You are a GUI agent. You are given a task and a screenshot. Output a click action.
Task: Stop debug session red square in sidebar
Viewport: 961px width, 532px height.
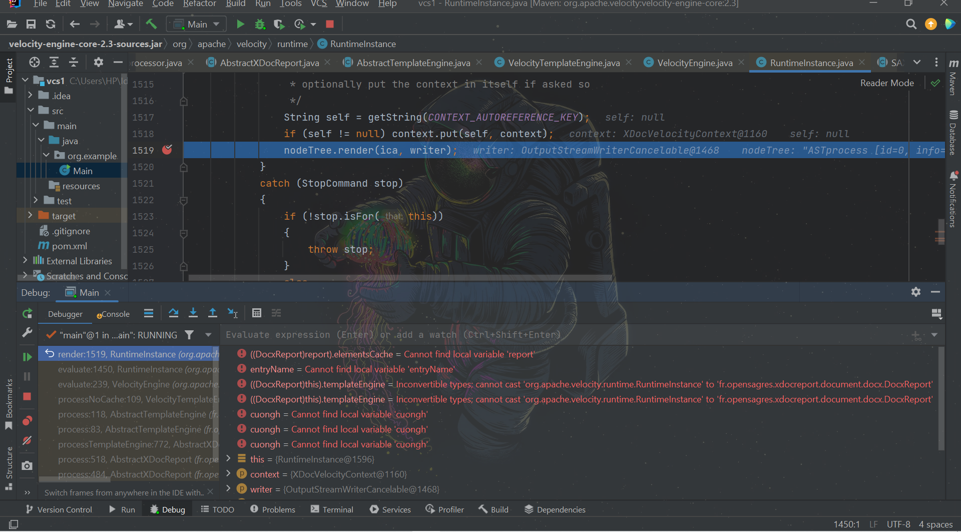[27, 396]
